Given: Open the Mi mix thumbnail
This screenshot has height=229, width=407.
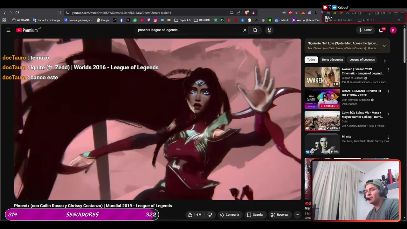Looking at the screenshot, I should click(322, 144).
